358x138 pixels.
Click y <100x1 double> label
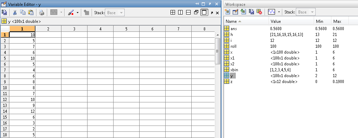tap(24, 21)
